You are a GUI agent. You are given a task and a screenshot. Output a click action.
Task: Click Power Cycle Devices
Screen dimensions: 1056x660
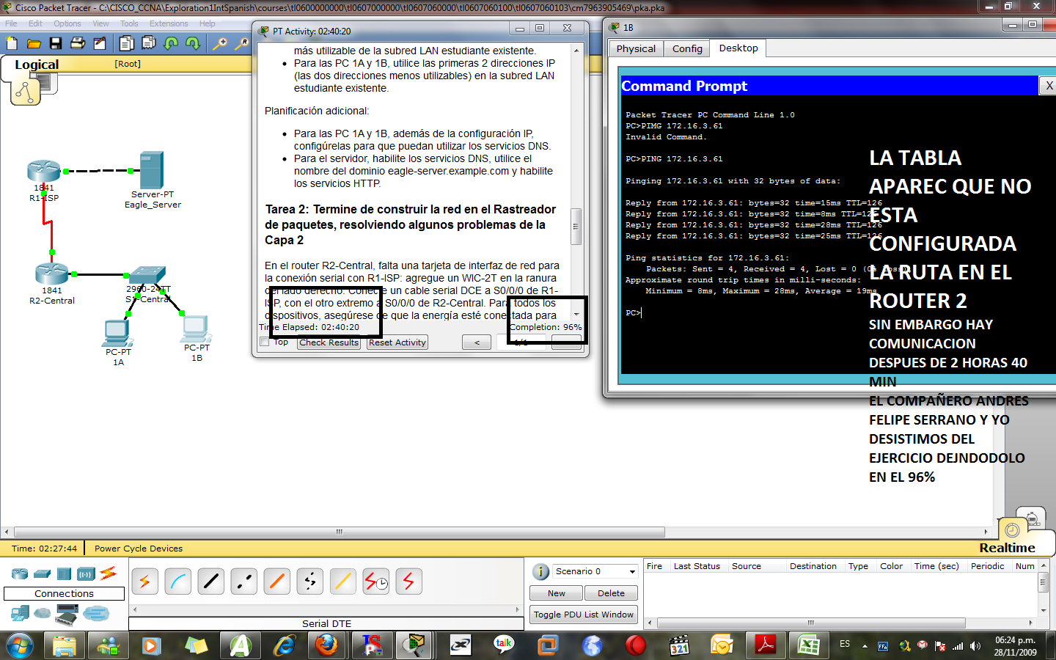click(139, 549)
